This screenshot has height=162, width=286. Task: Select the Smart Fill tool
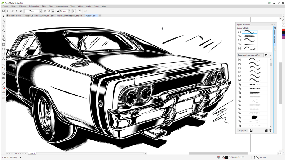click(4, 92)
